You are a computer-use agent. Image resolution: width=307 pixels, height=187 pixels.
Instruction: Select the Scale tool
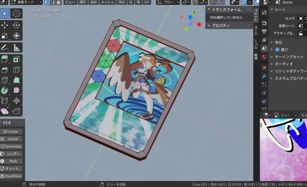[5, 36]
